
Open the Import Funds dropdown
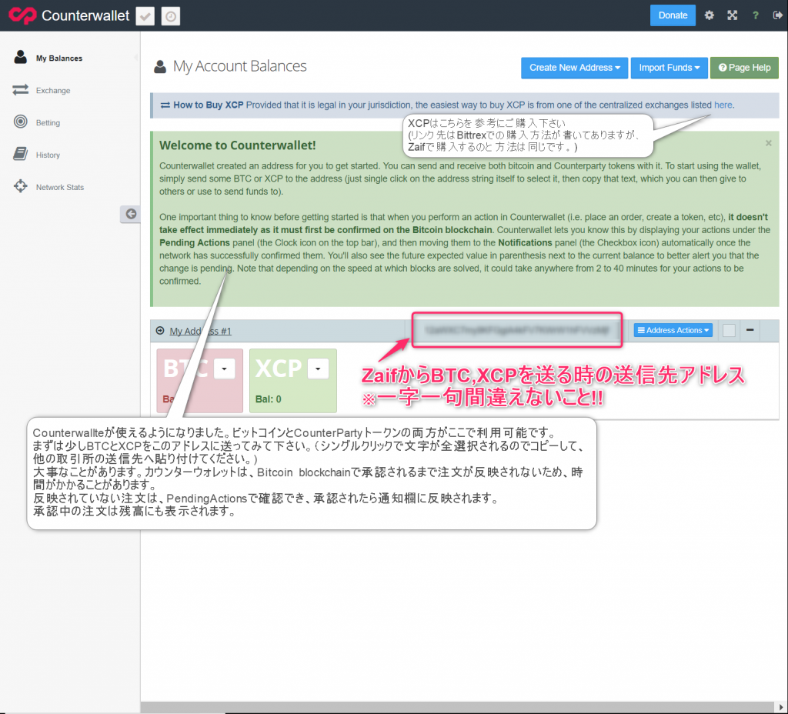(x=669, y=68)
